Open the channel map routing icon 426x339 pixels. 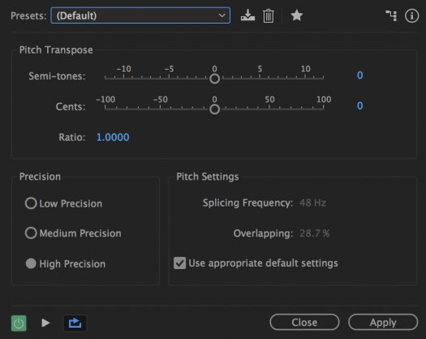[391, 15]
